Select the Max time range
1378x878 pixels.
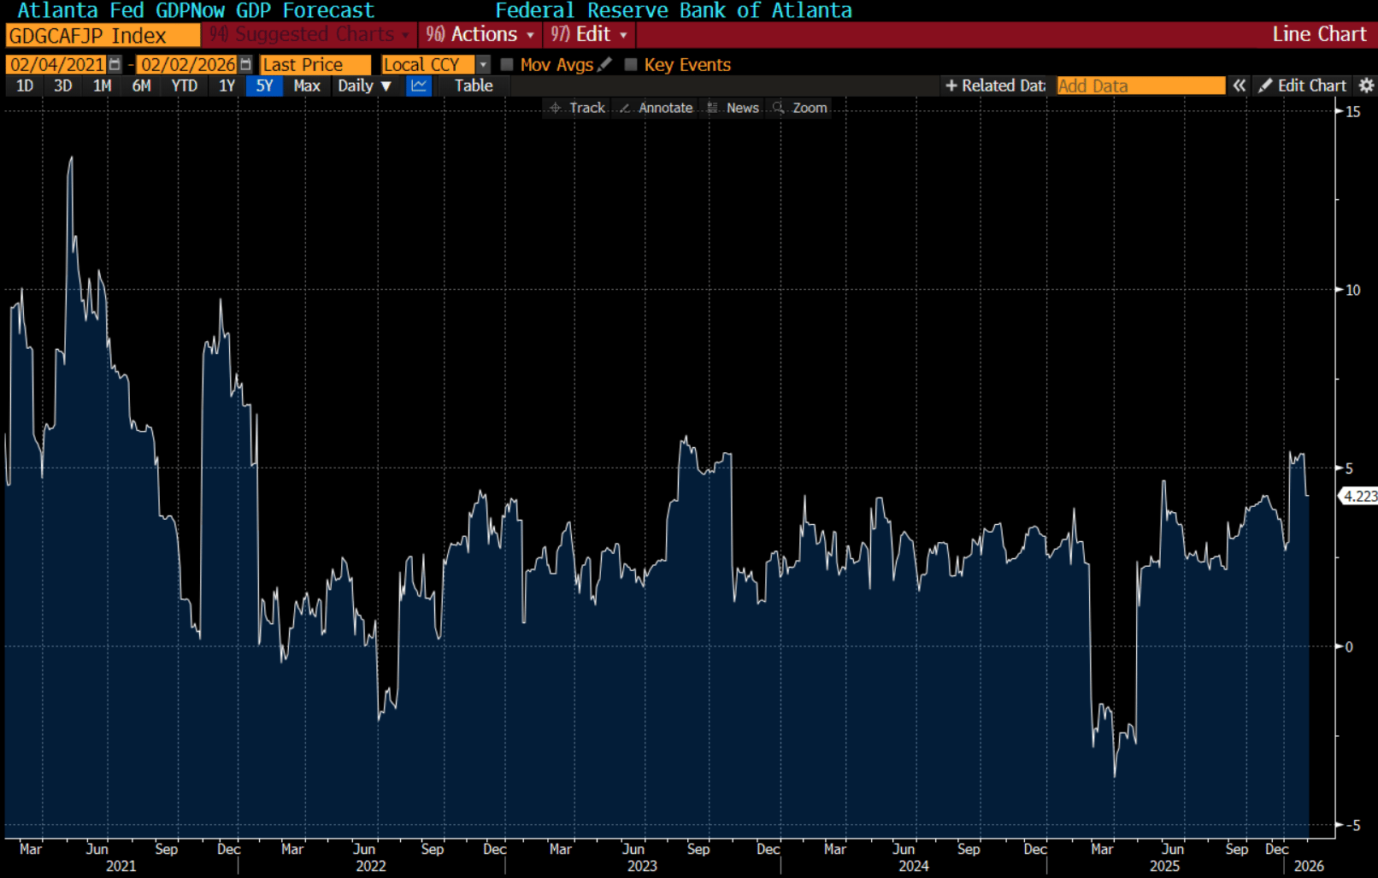click(307, 85)
